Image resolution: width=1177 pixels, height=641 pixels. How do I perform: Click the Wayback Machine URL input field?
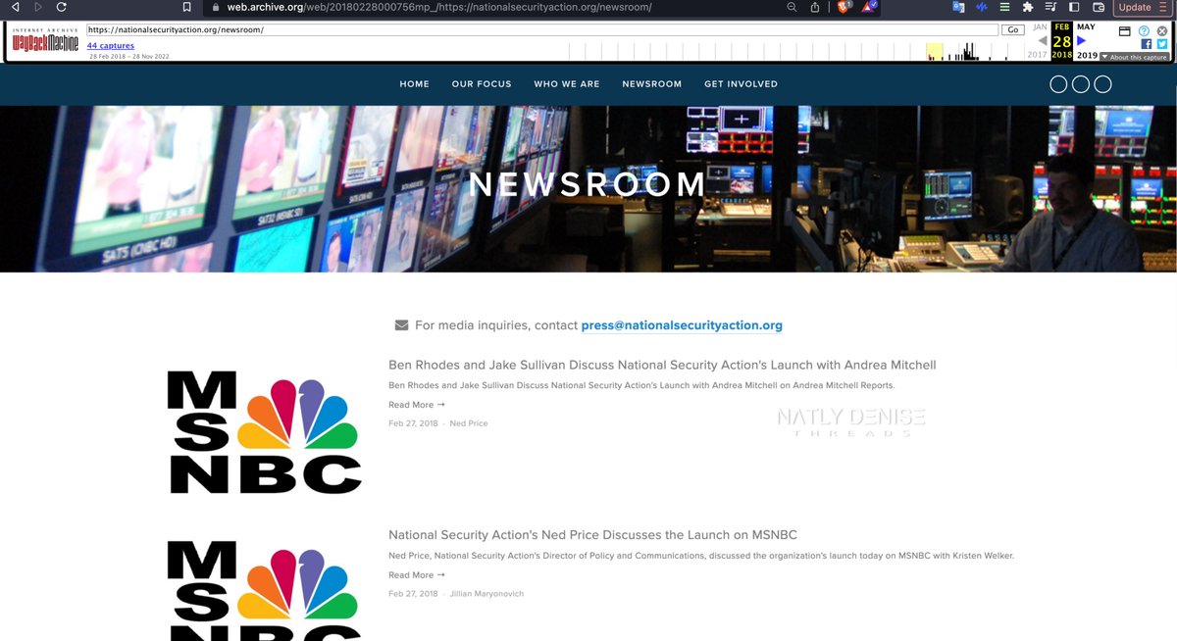pyautogui.click(x=541, y=30)
